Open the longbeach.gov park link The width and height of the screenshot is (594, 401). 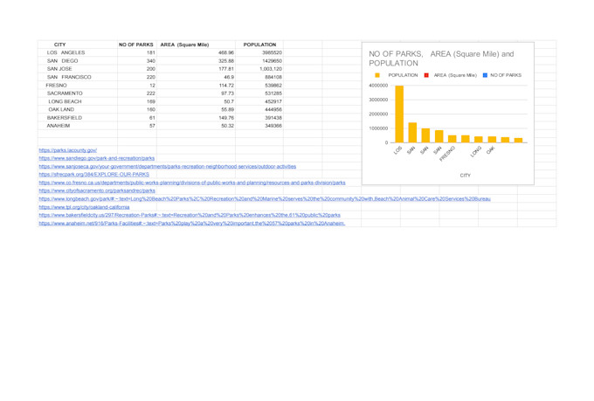(x=265, y=198)
